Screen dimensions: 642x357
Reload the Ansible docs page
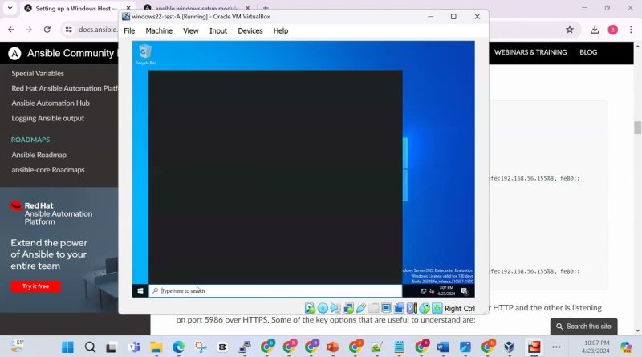tap(47, 30)
